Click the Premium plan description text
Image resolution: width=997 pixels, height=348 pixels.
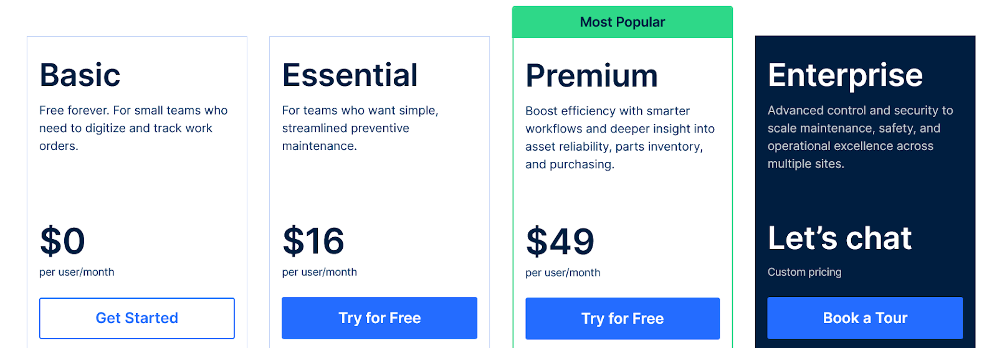[x=619, y=138]
